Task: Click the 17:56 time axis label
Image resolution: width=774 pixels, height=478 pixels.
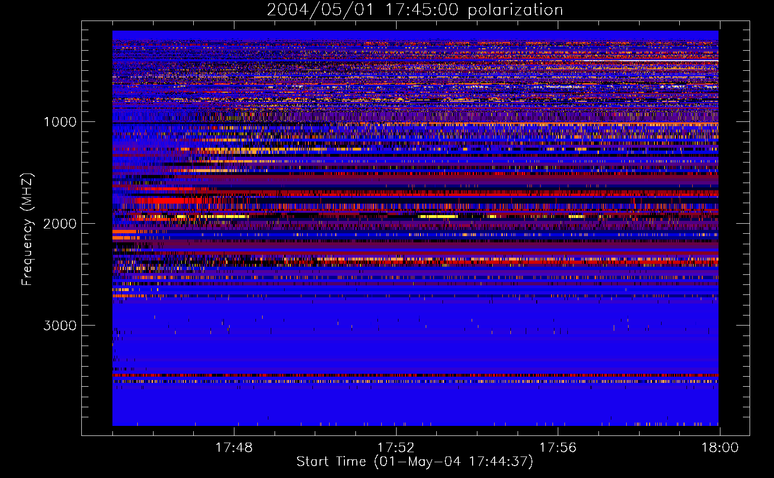Action: coord(558,448)
